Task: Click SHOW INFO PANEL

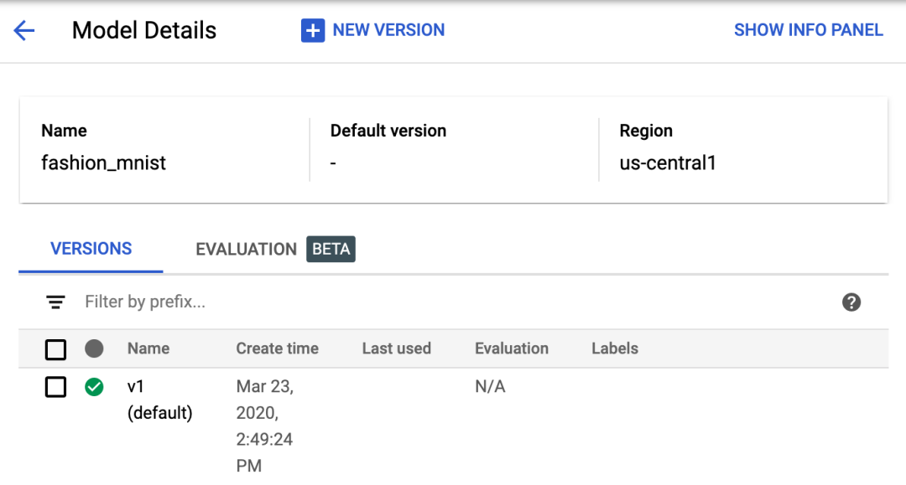Action: point(808,30)
